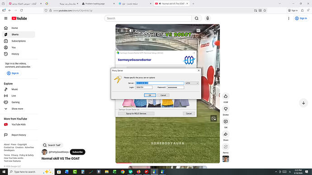
Task: Go to next Short with down arrow
Action: click(303, 103)
